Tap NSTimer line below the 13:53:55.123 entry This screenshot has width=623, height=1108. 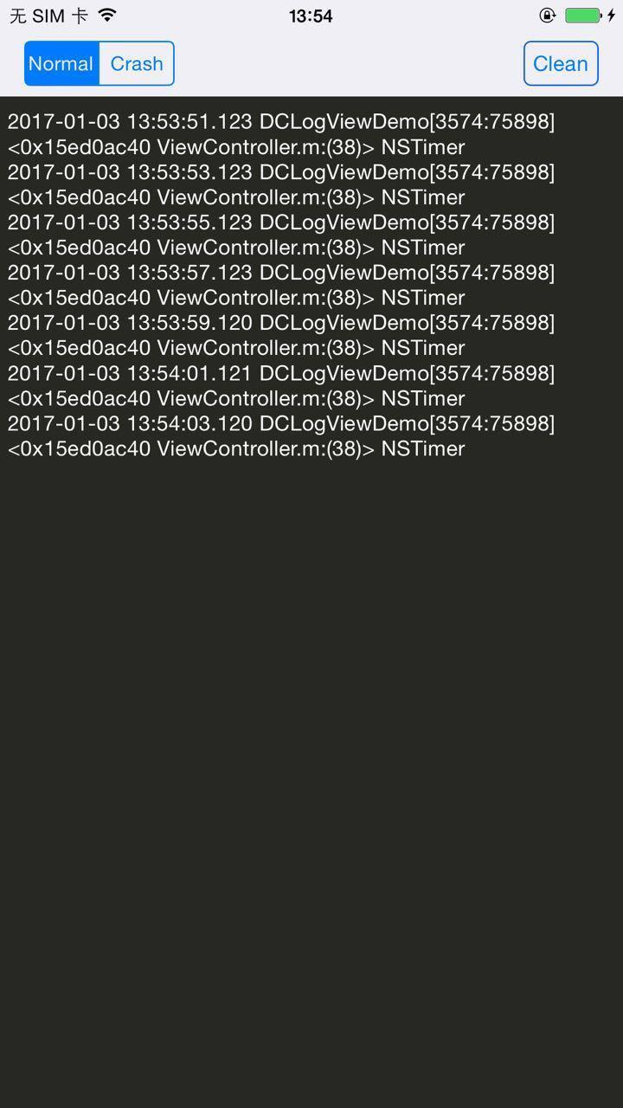tap(236, 248)
